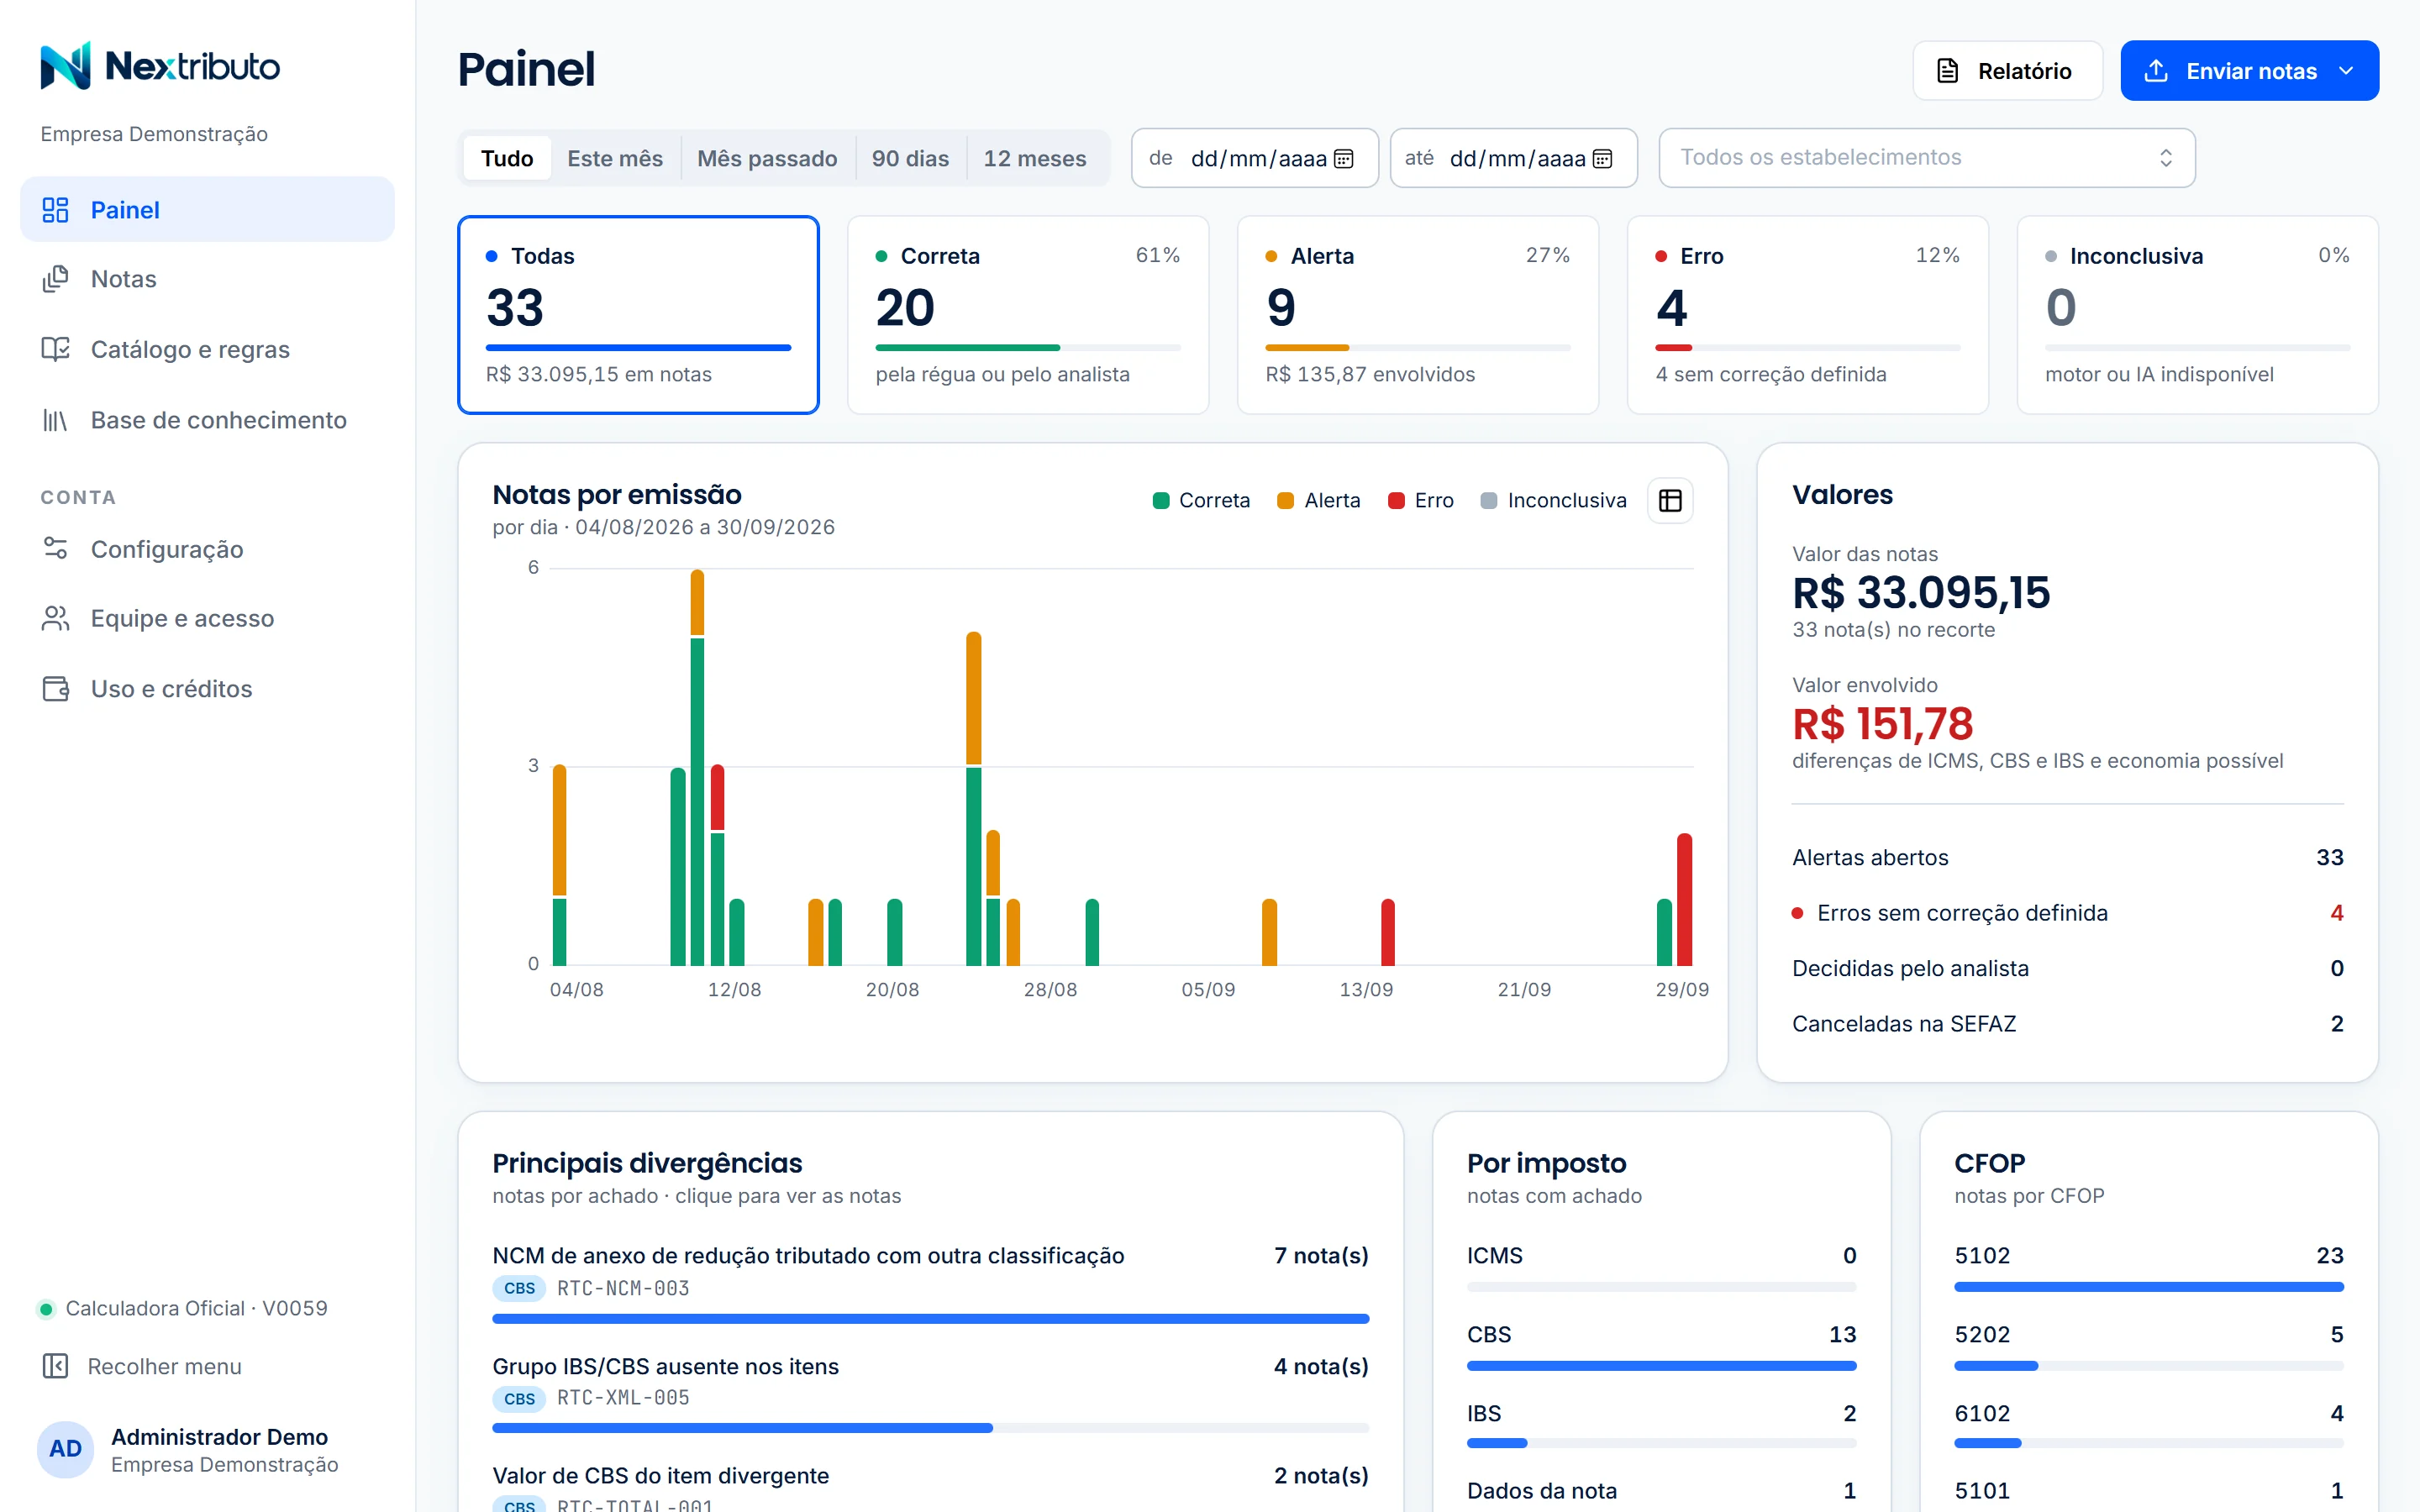This screenshot has width=2420, height=1512.
Task: Click the Recolher menu text link
Action: [164, 1366]
